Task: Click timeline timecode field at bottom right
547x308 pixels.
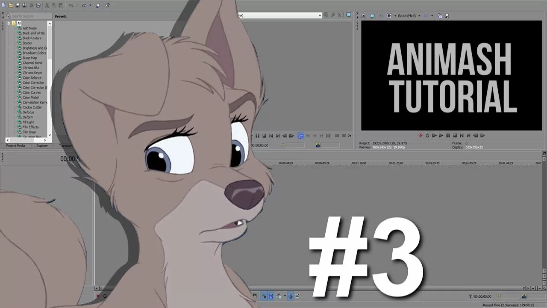Action: [x=482, y=296]
